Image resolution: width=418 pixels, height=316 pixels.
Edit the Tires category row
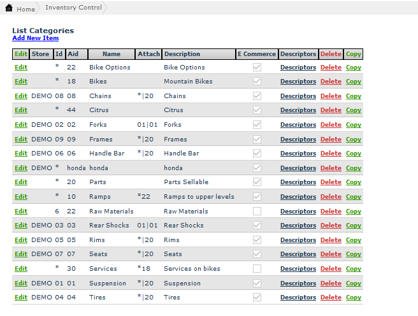21,298
